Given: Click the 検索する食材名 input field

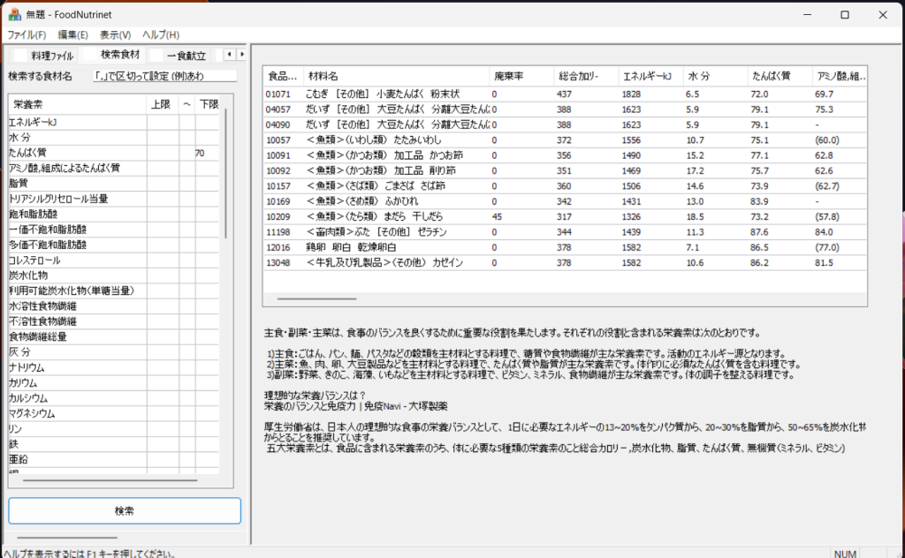Looking at the screenshot, I should point(165,76).
